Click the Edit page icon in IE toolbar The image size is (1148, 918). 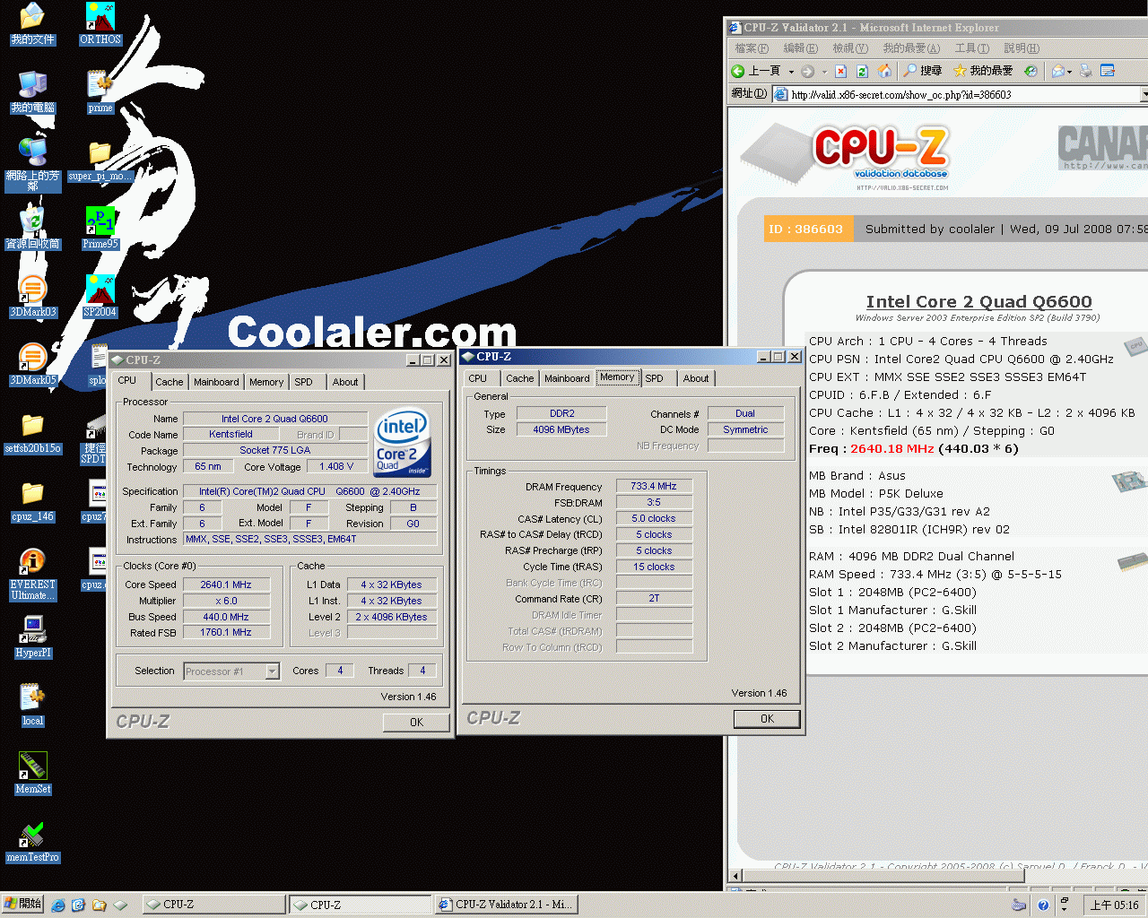coord(1108,71)
